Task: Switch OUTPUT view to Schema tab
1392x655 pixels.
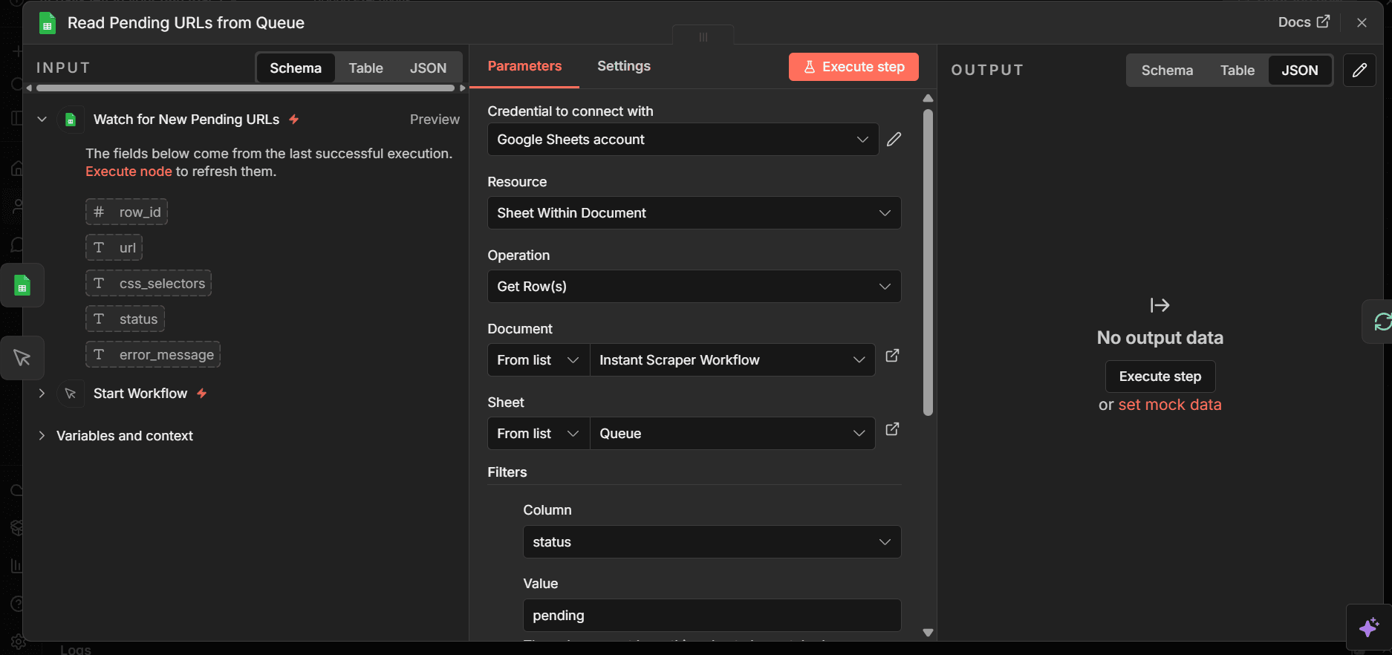Action: [x=1167, y=71]
